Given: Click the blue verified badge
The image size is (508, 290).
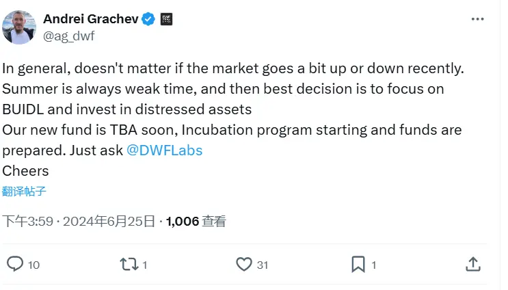Looking at the screenshot, I should 148,19.
